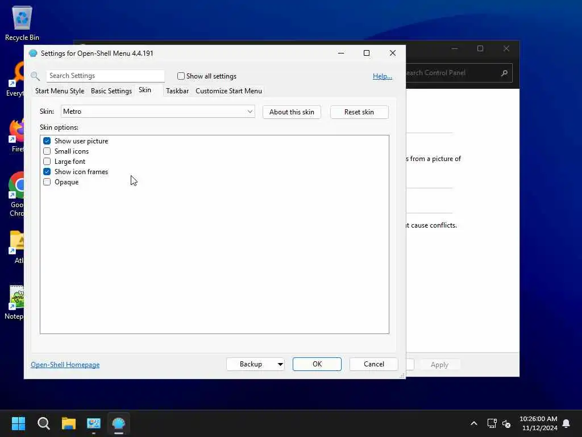
Task: Select Atlas folder desktop shortcut
Action: pos(16,247)
